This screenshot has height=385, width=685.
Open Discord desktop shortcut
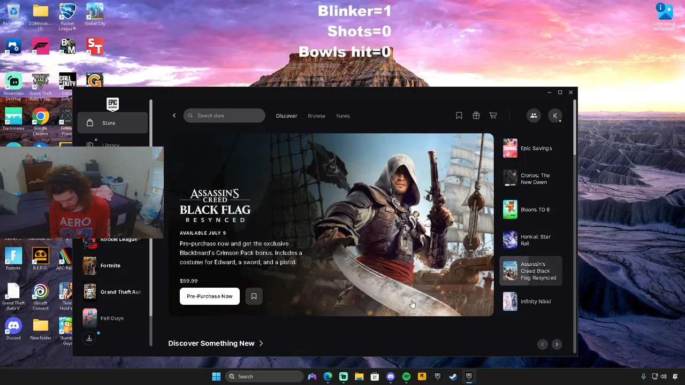[13, 329]
